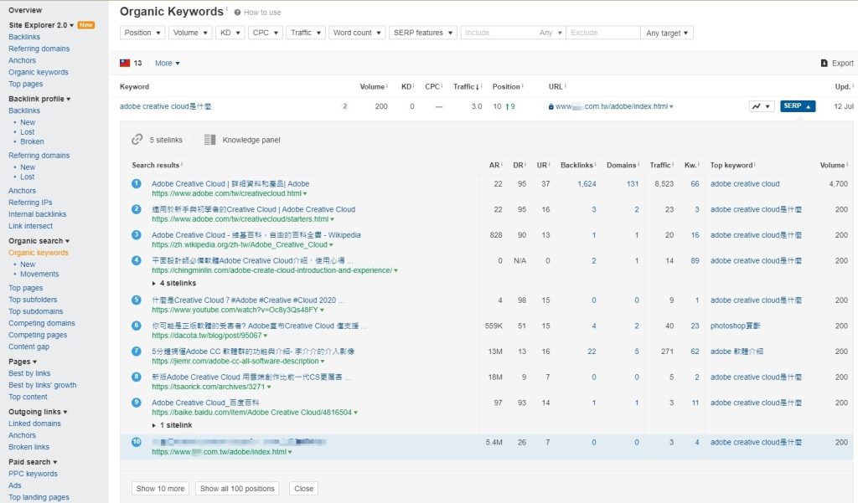858x503 pixels.
Task: Open Content gap in sidebar
Action: point(29,346)
